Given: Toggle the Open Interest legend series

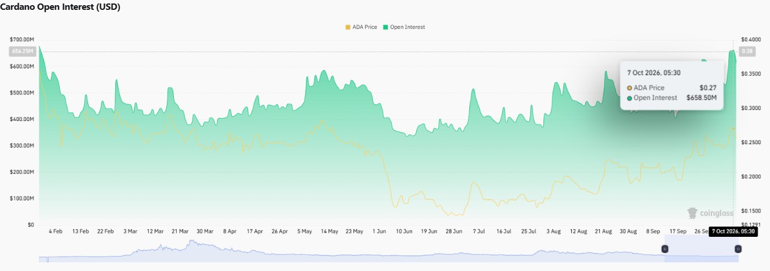Looking at the screenshot, I should click(x=403, y=27).
